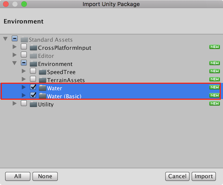223x185 pixels.
Task: Click the None button
Action: coord(45,176)
